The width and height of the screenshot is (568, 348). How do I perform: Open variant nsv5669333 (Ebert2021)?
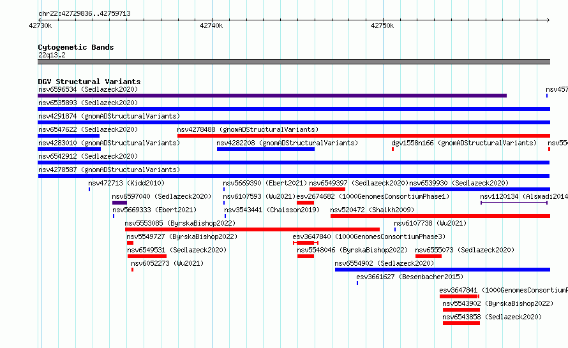pyautogui.click(x=154, y=210)
